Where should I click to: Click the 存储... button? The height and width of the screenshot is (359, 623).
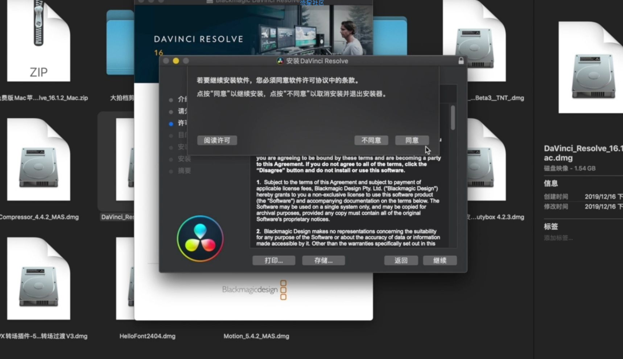[323, 261]
